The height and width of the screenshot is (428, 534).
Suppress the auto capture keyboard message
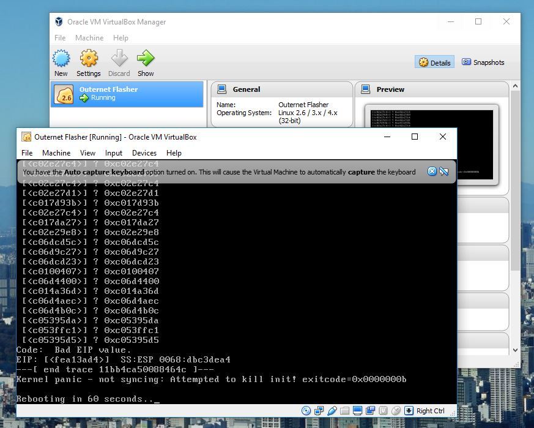pyautogui.click(x=444, y=172)
